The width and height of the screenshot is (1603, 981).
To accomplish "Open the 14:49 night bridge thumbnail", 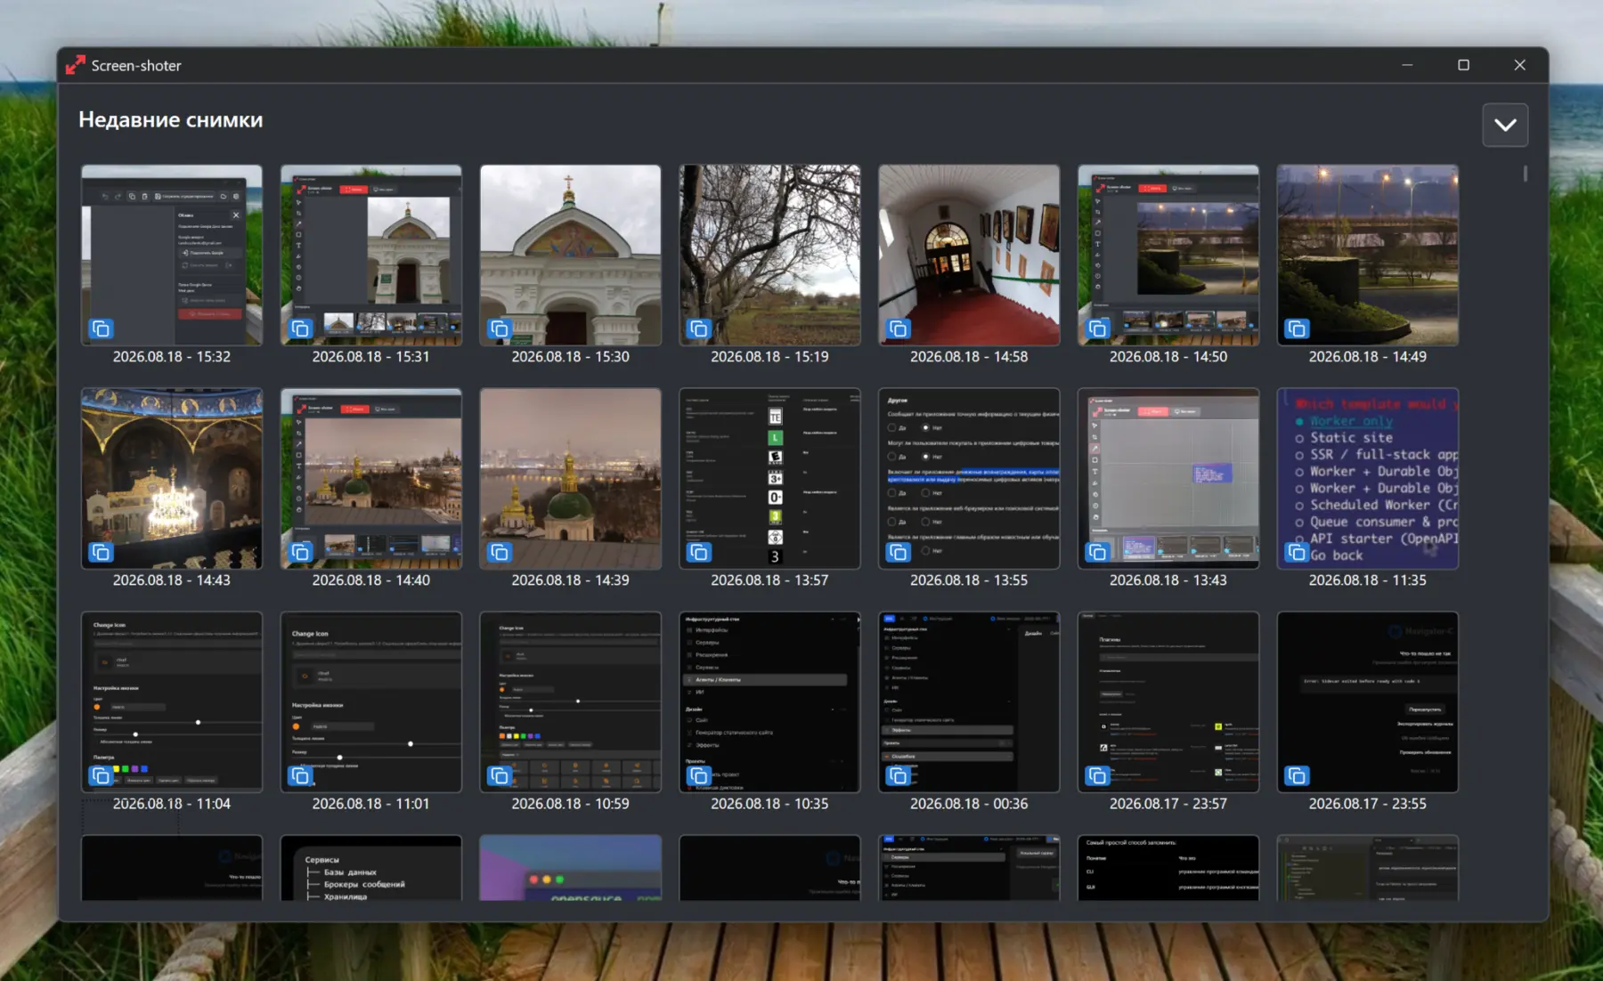I will tap(1368, 255).
